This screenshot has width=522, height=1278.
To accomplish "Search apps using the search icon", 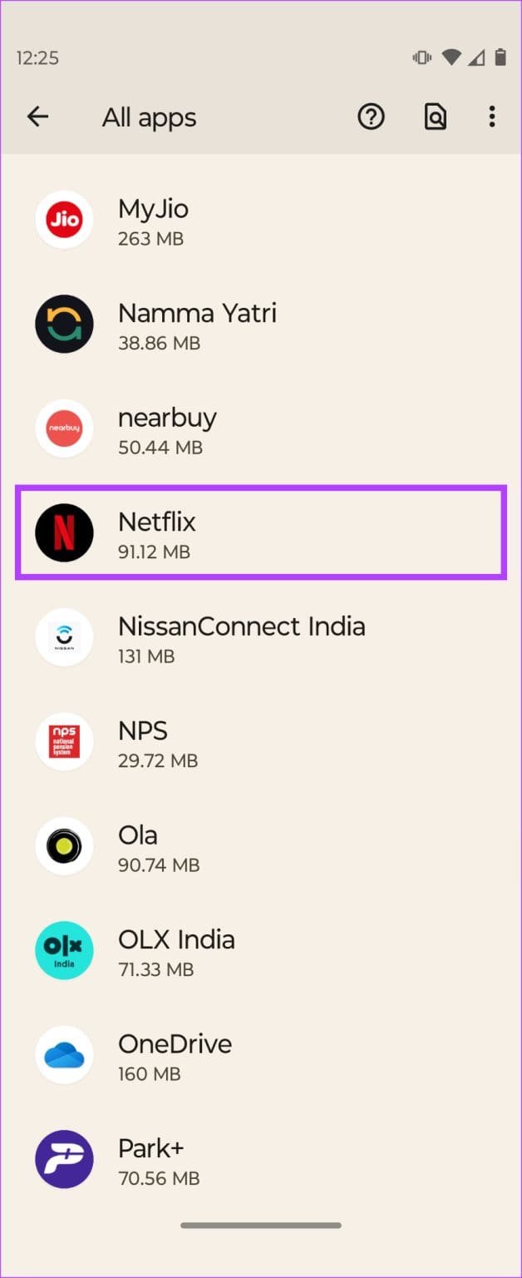I will (435, 116).
